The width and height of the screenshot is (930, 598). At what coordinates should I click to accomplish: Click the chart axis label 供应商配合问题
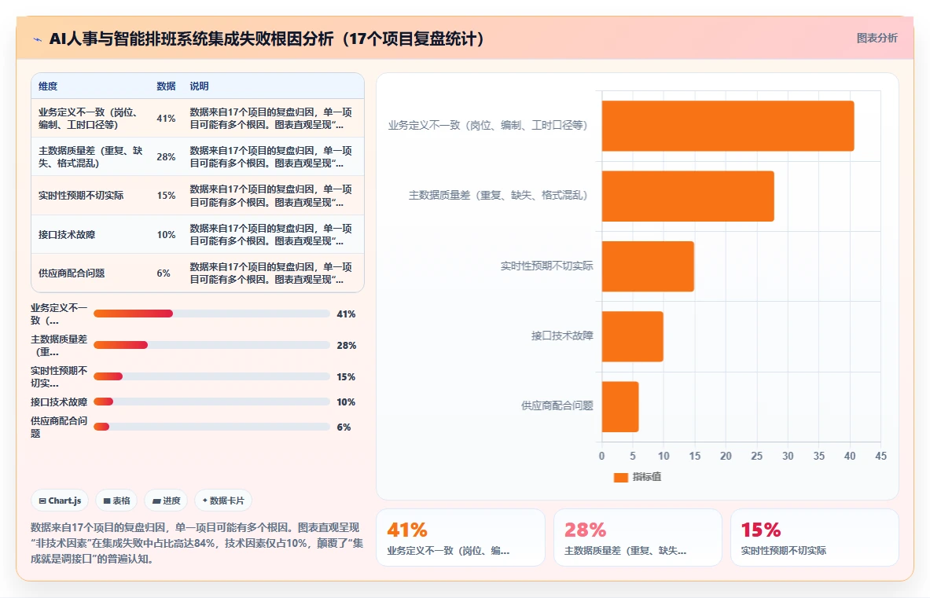pos(557,406)
